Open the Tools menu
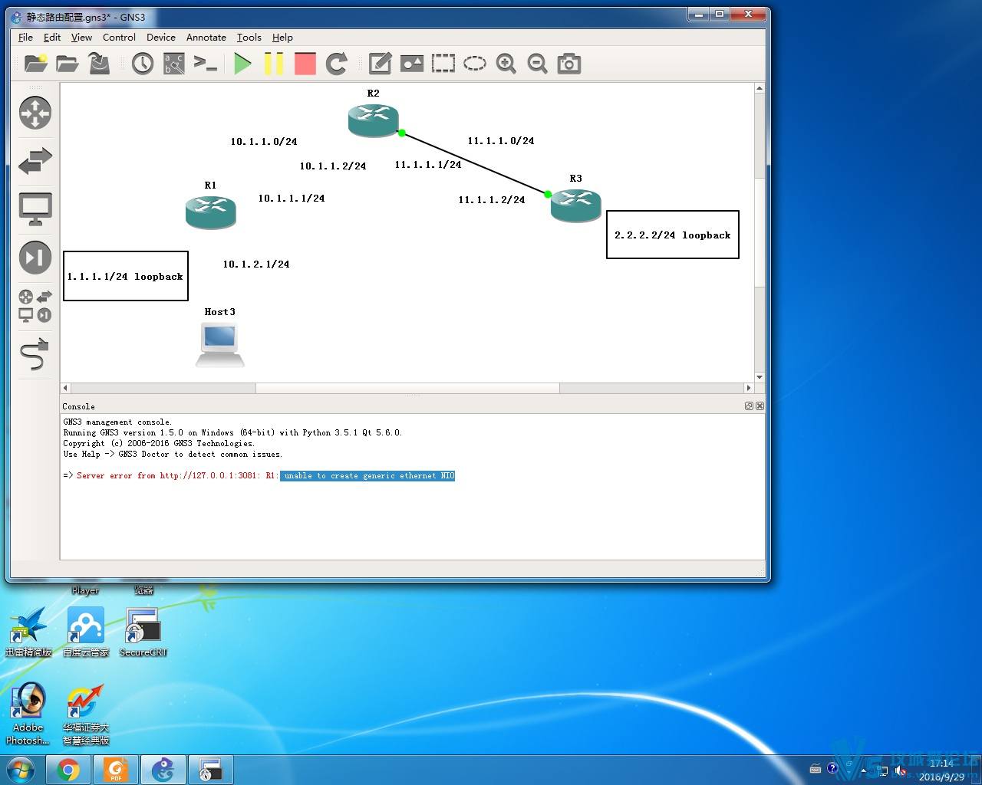Viewport: 982px width, 785px height. tap(249, 37)
